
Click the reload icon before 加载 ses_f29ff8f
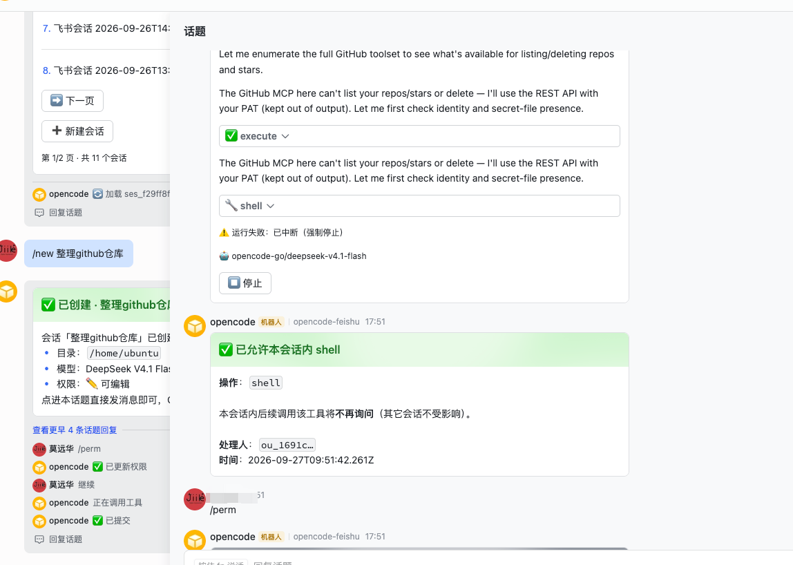(x=97, y=193)
